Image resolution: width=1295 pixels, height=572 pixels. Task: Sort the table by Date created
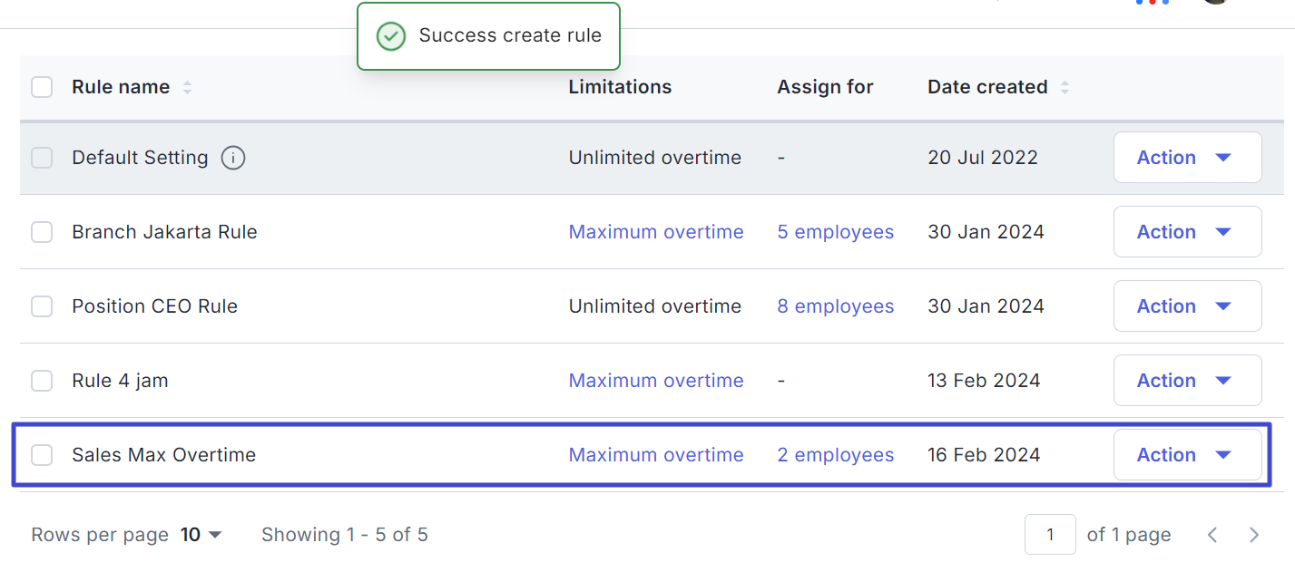click(1064, 88)
